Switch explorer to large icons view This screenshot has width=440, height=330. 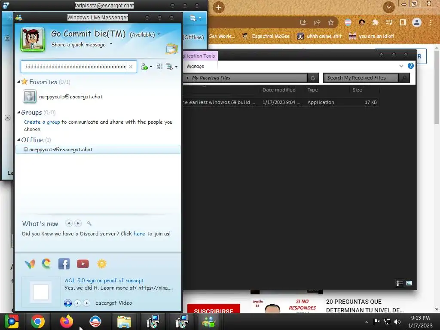[x=409, y=283]
